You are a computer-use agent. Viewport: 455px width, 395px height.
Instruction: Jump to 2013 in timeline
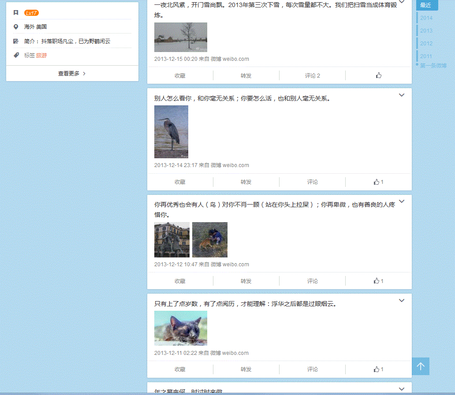coord(426,31)
